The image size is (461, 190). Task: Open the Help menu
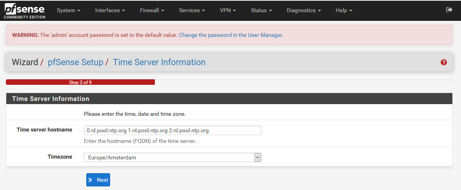click(x=344, y=10)
